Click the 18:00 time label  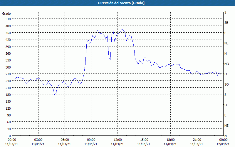(x=171, y=140)
